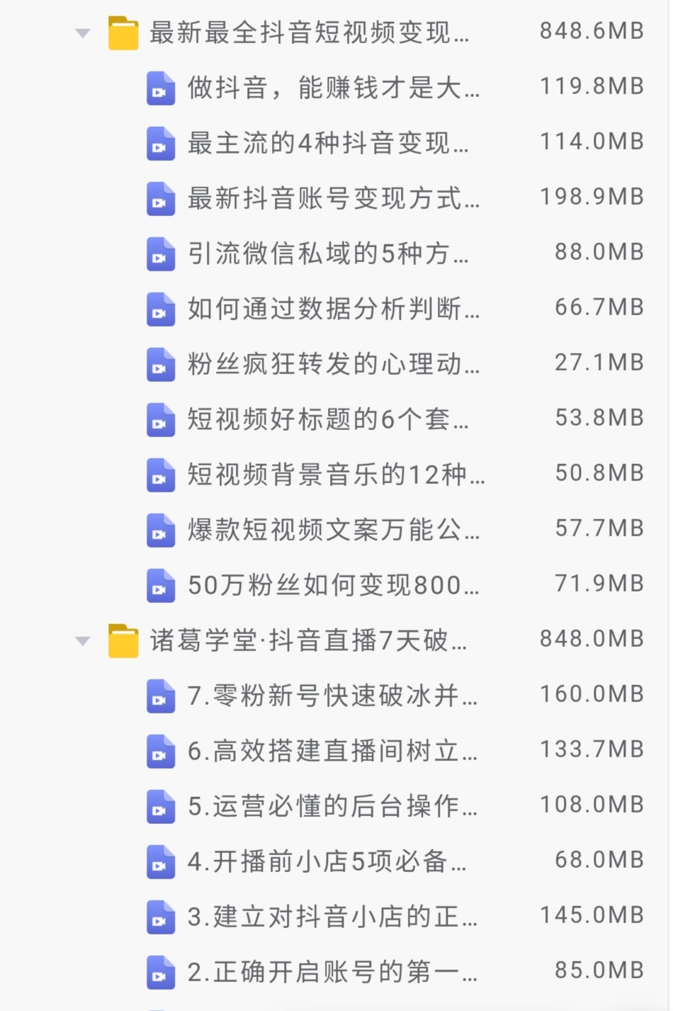
Task: Click the 85.0MB size of 2.正确开启账号的第一
Action: (599, 971)
